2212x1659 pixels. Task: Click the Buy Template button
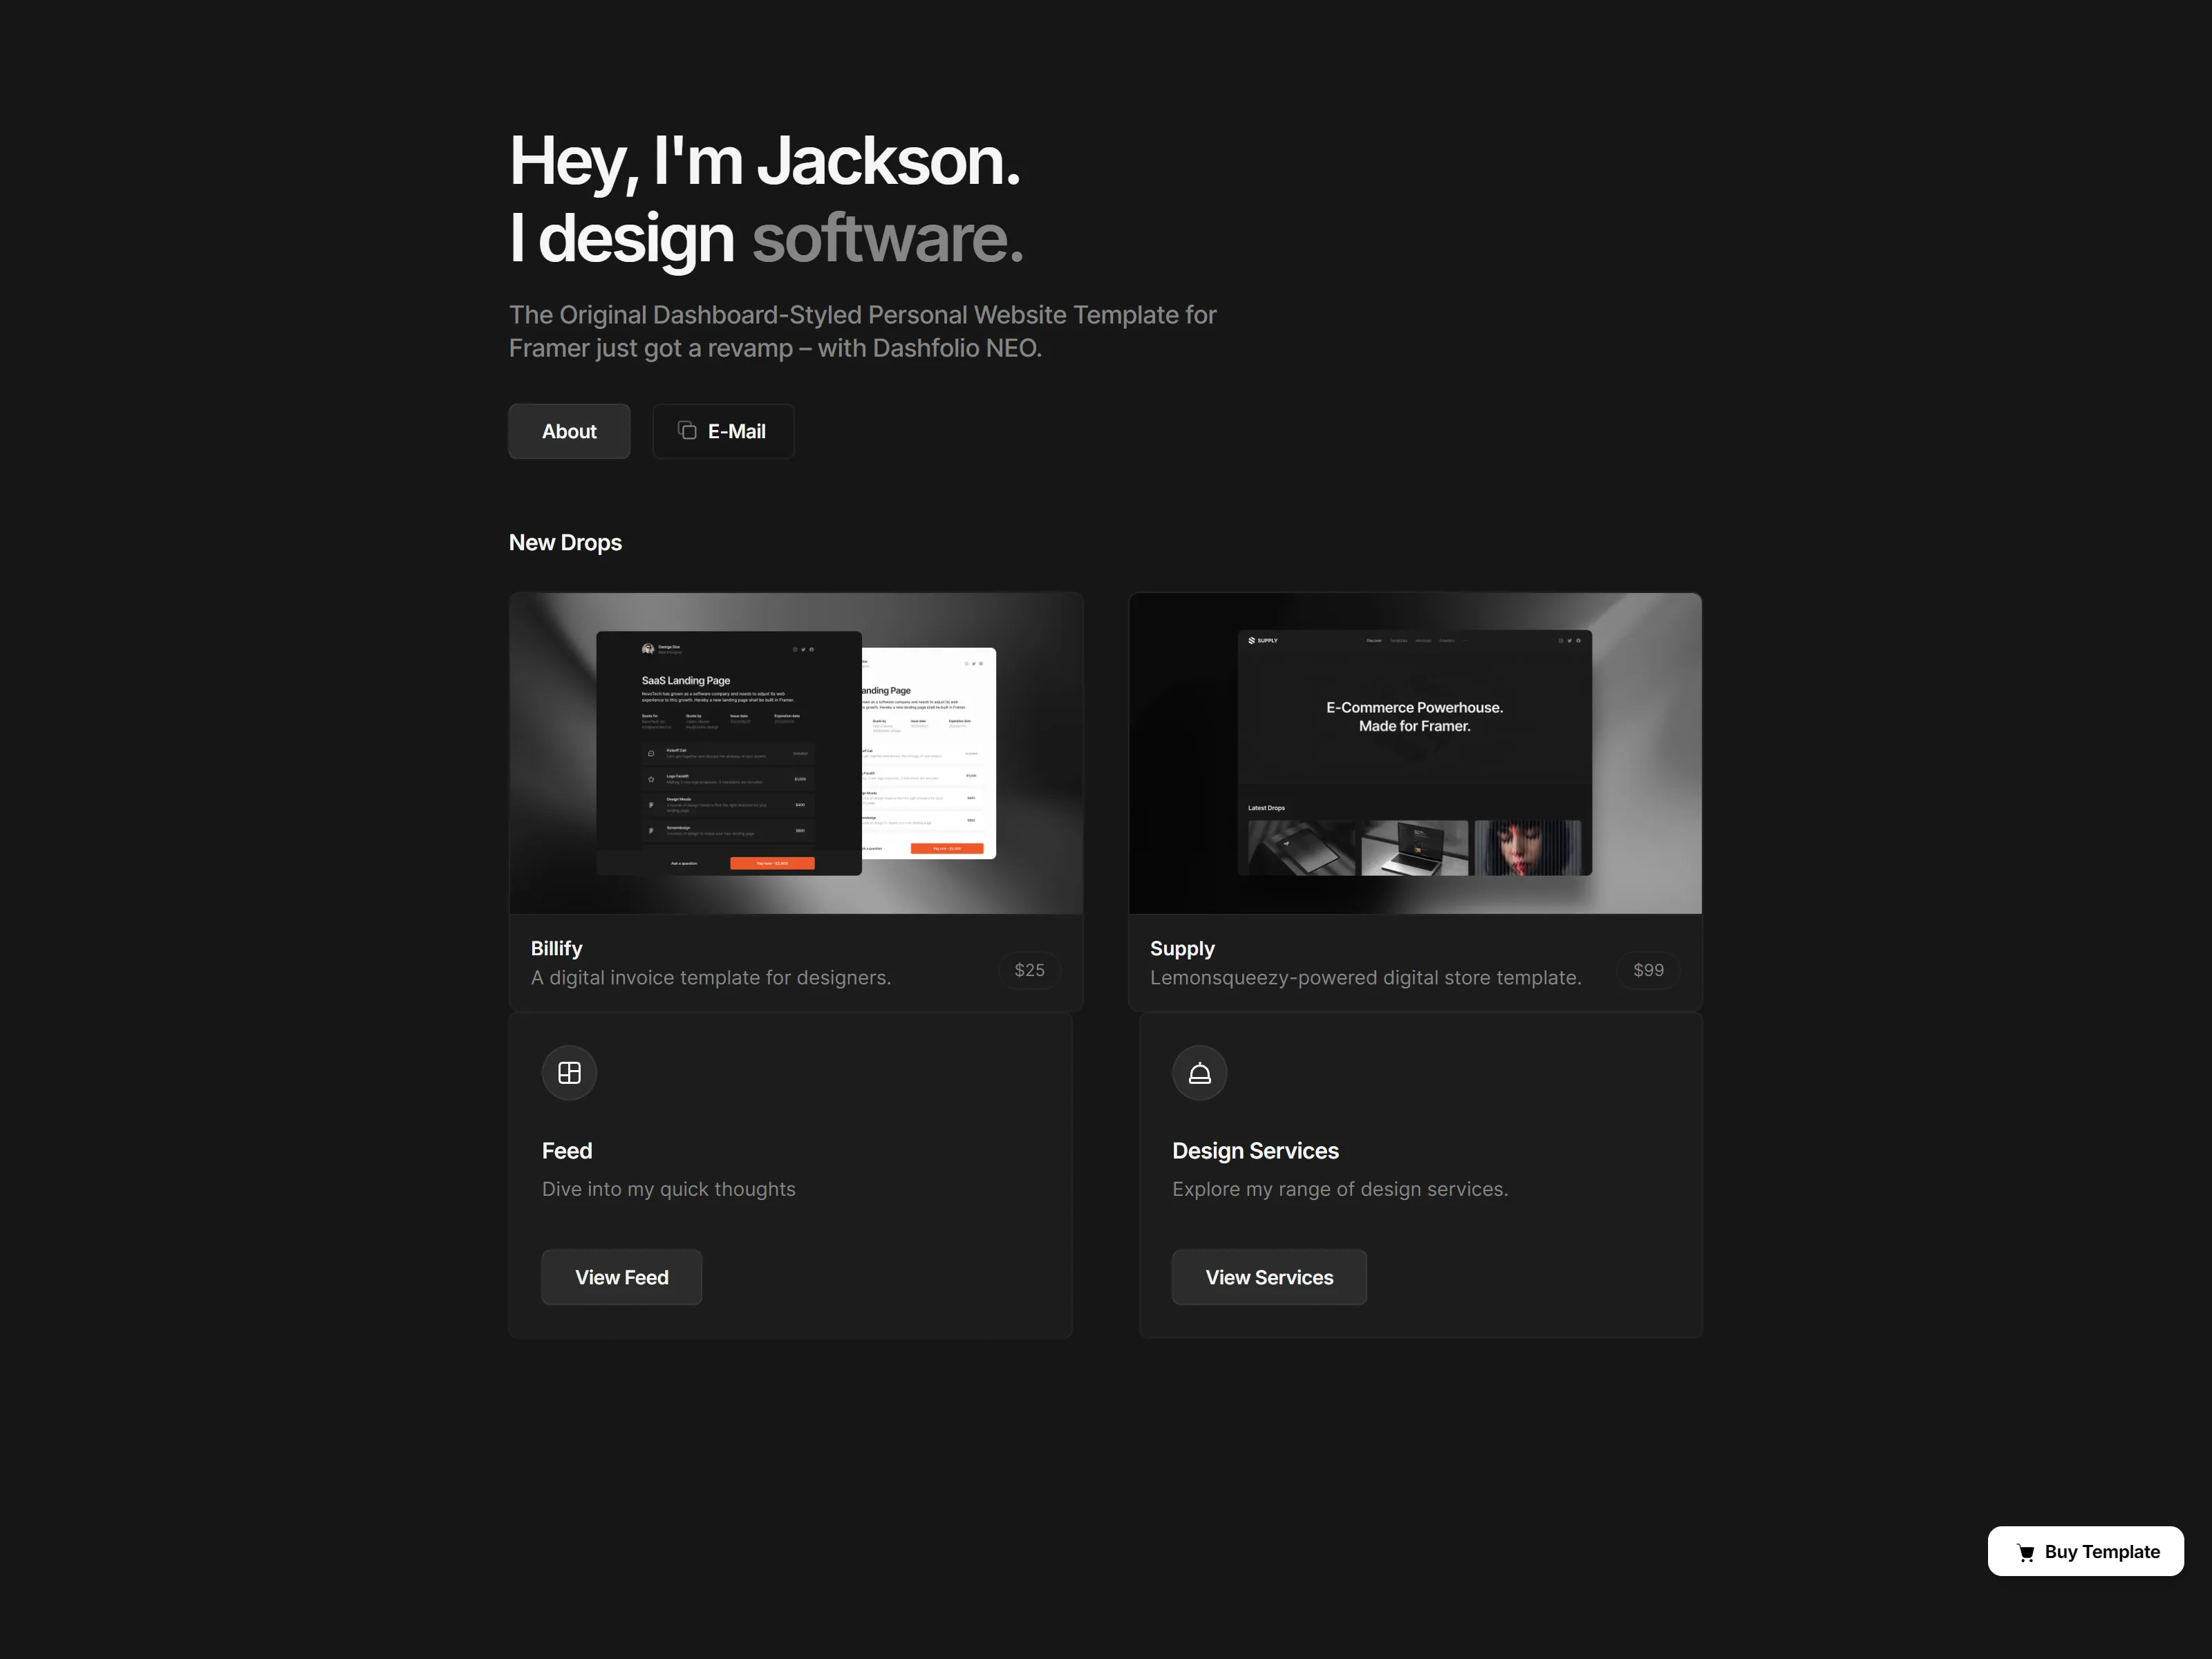click(x=2085, y=1551)
